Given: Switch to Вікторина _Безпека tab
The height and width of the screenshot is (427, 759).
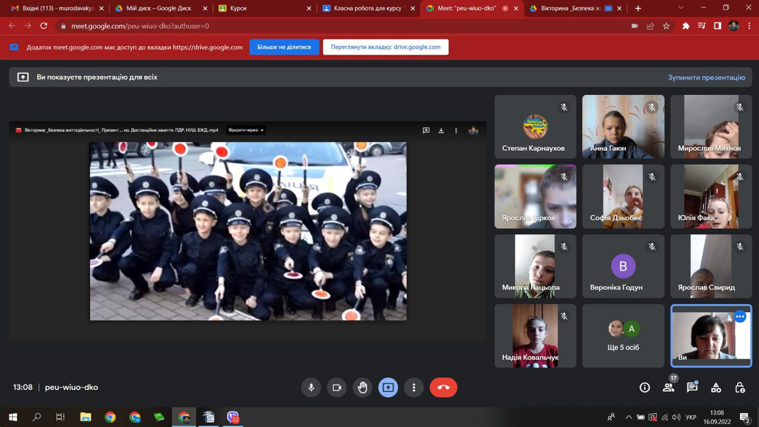Looking at the screenshot, I should (x=574, y=8).
